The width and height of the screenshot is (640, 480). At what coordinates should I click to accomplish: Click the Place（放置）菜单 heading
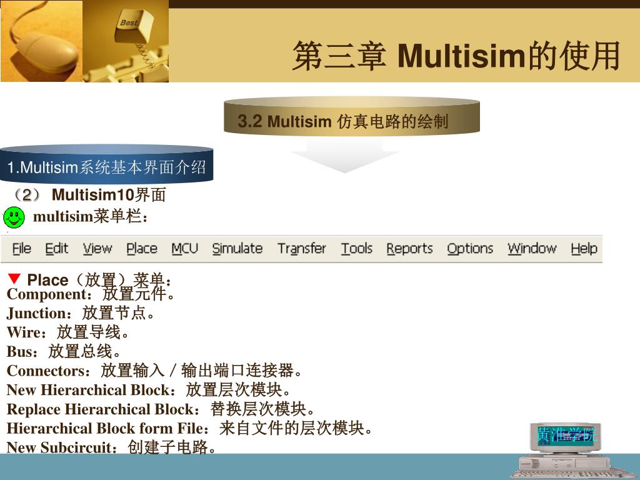click(x=99, y=280)
